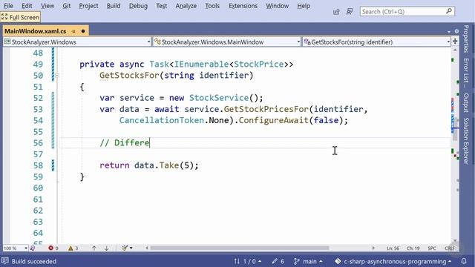Open the Git menu
The height and width of the screenshot is (267, 475).
[x=66, y=6]
